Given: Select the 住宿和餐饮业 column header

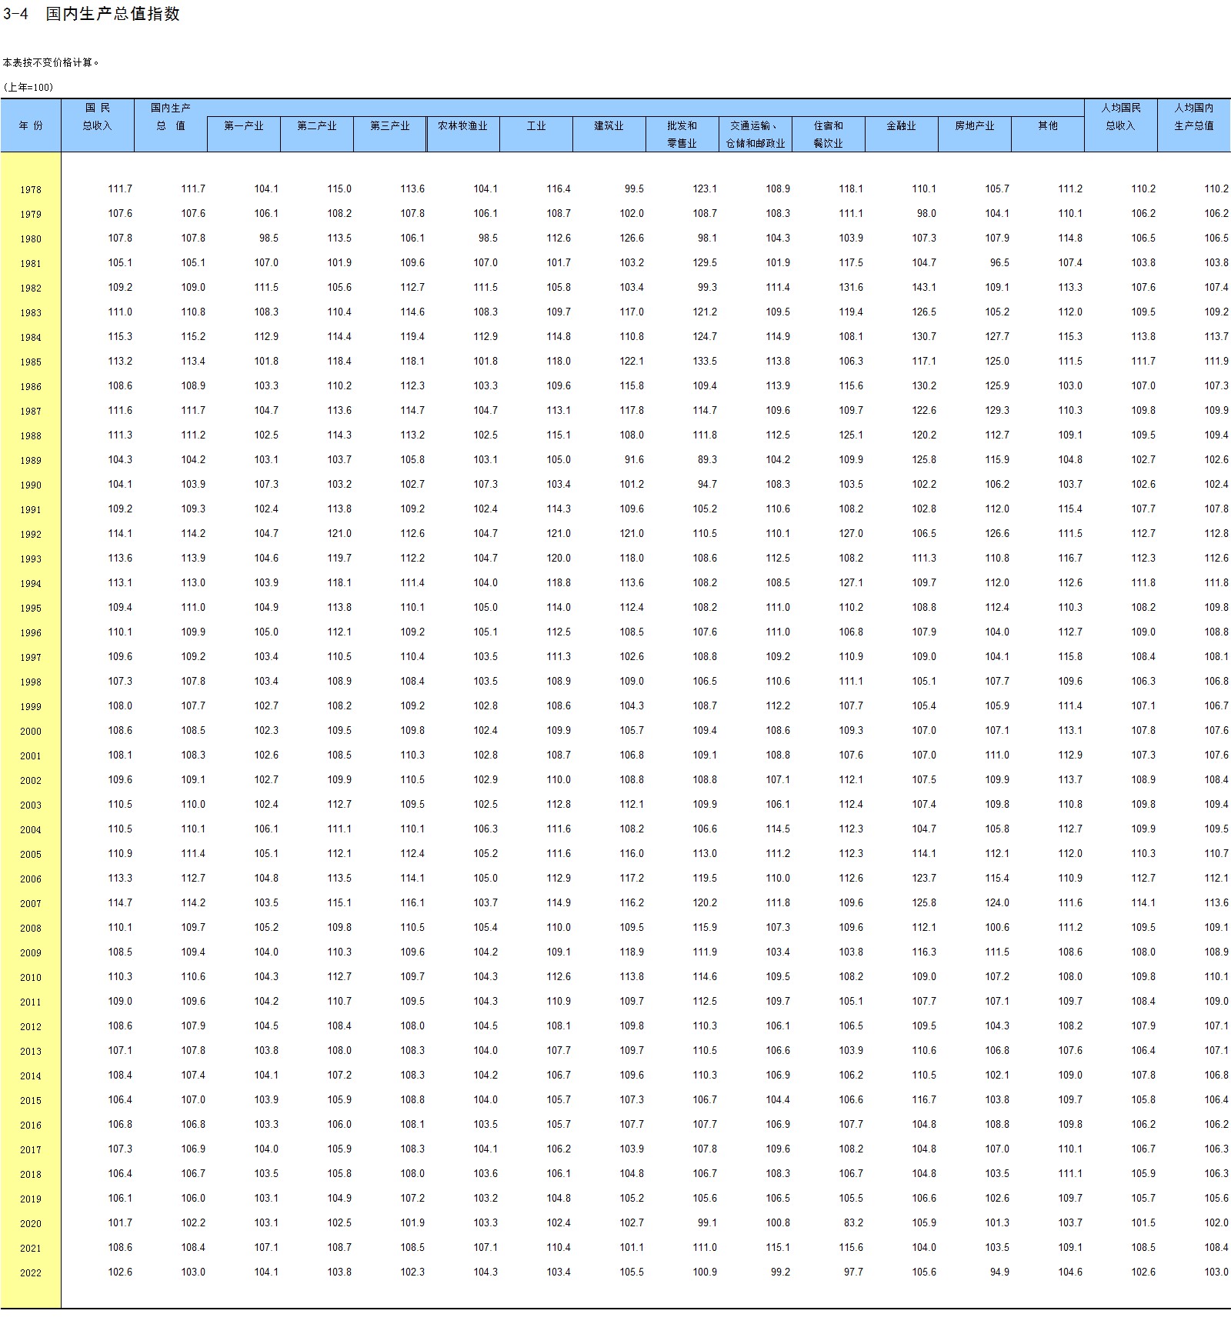Looking at the screenshot, I should 829,134.
